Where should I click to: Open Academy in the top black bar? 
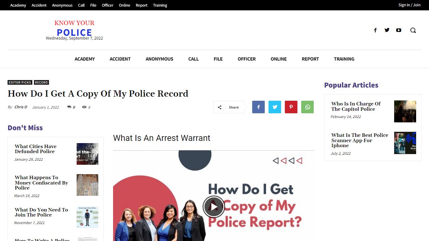click(18, 5)
